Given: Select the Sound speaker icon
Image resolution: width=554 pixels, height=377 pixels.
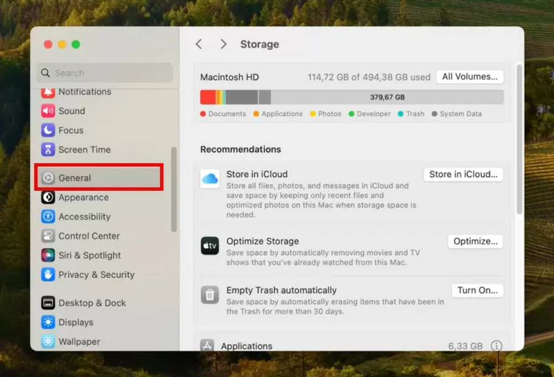Looking at the screenshot, I should tap(48, 111).
